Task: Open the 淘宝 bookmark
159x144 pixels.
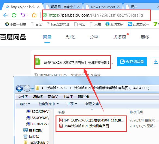Action: [x=80, y=24]
